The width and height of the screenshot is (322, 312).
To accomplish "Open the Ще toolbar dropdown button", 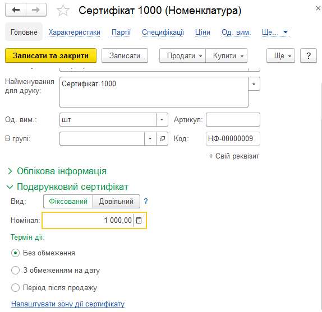I will [280, 55].
